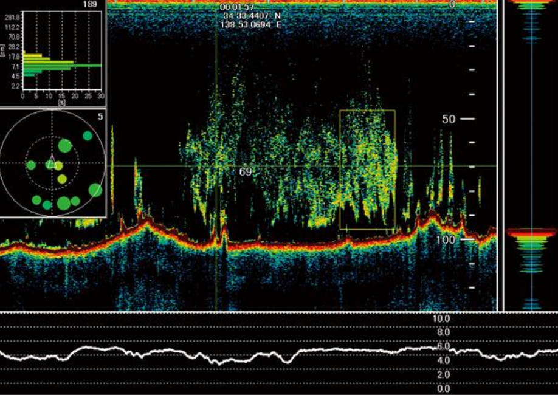Click the yellow selection box on the echogram
558x395 pixels.
[x=367, y=170]
